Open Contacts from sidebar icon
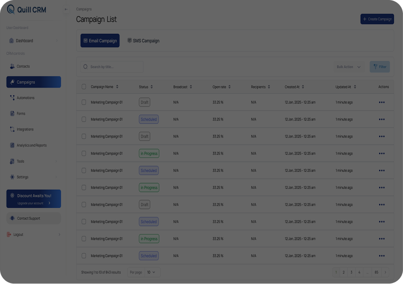Viewport: 403px width, 284px height. point(12,67)
